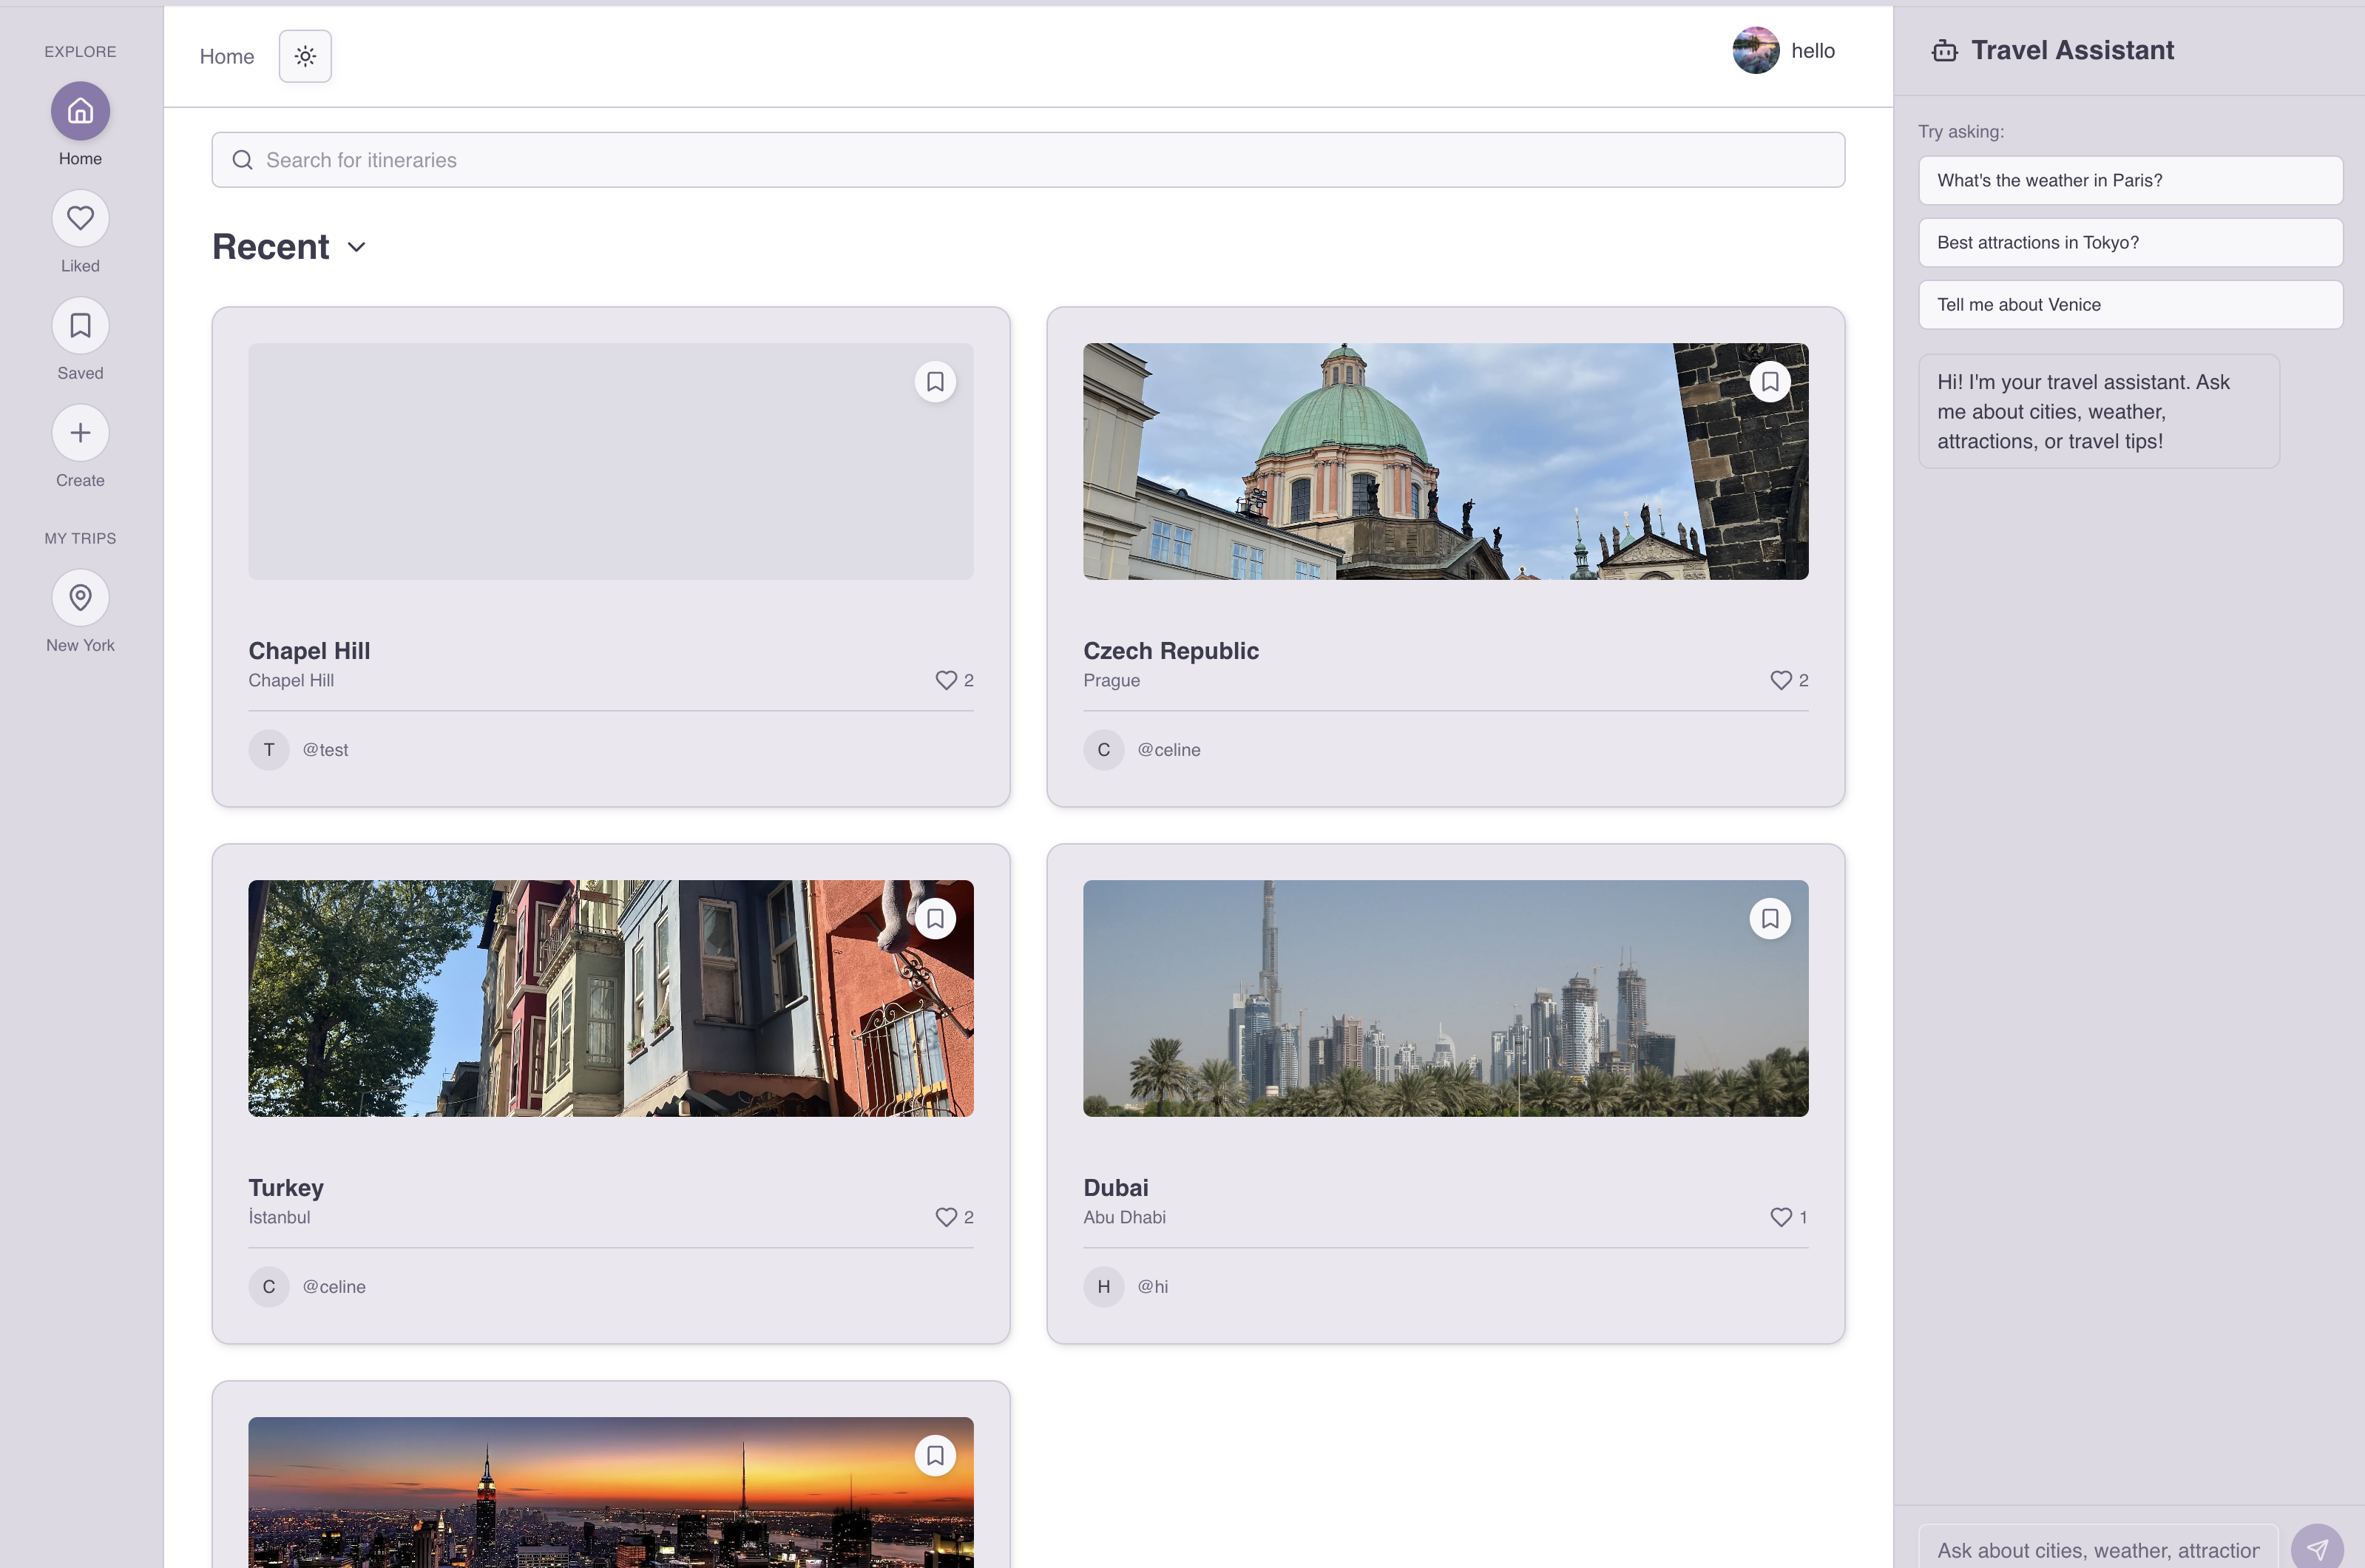Image resolution: width=2365 pixels, height=1568 pixels.
Task: View @celine's profile on Czech Republic card
Action: pos(1168,750)
